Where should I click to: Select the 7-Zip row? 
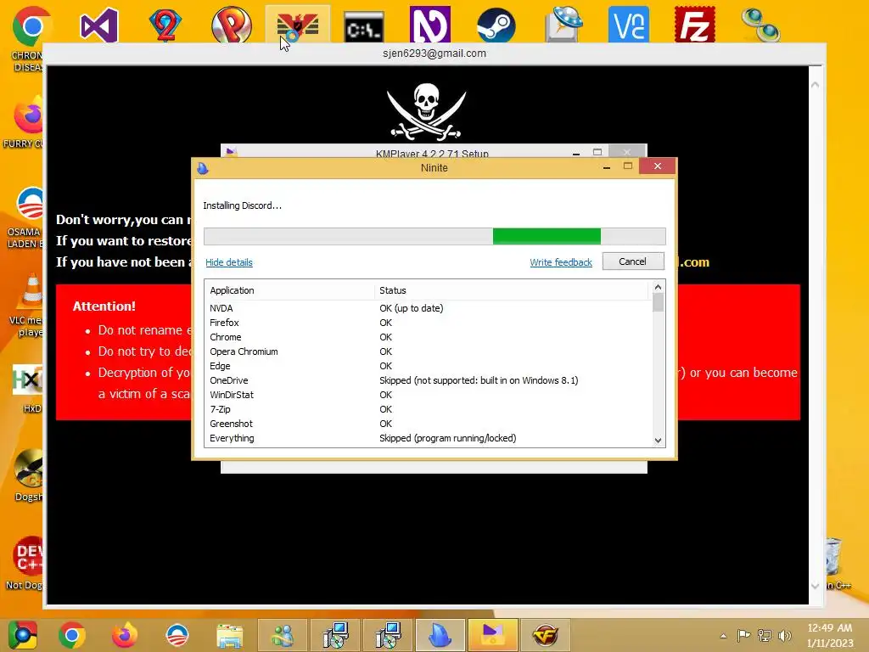click(429, 409)
